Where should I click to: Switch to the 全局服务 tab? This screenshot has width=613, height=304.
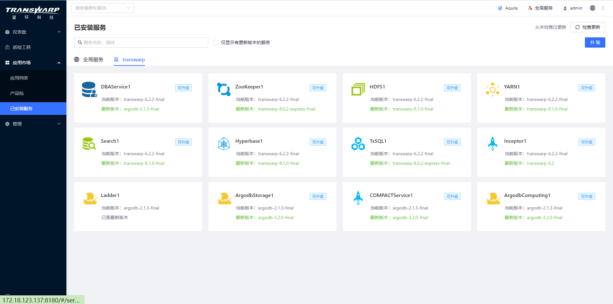pyautogui.click(x=89, y=59)
